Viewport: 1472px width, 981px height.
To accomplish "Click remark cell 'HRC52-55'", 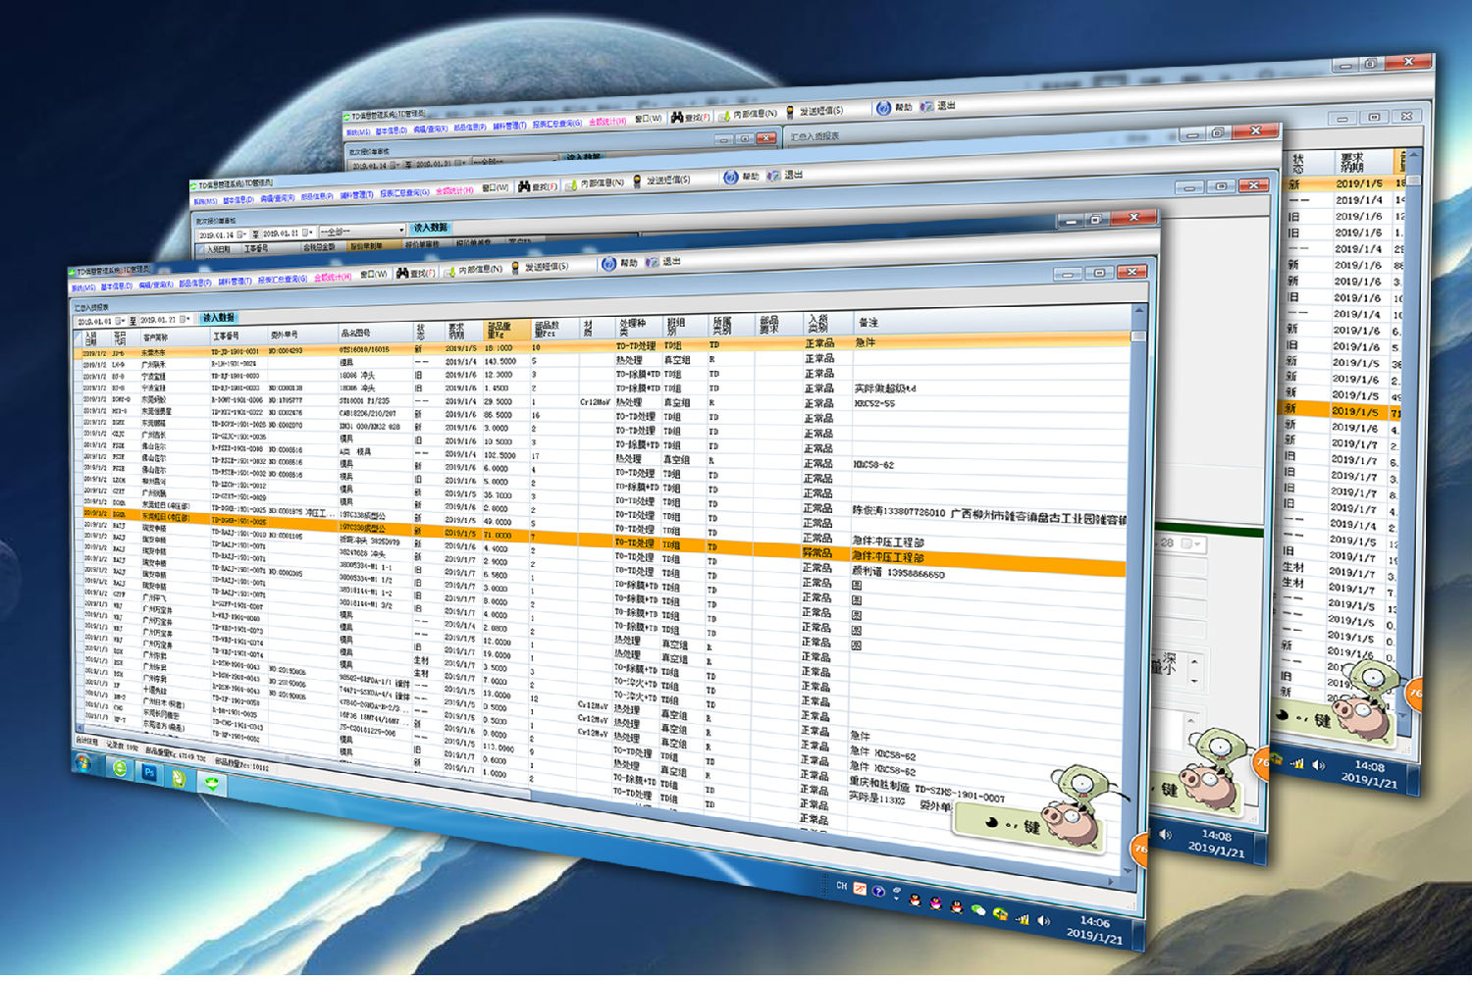I will (x=874, y=403).
